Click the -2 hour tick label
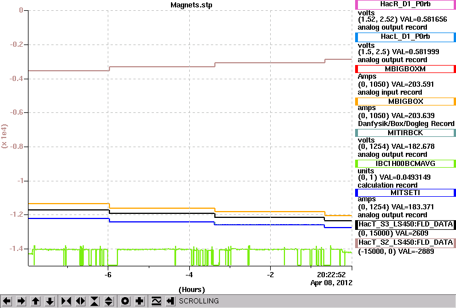The width and height of the screenshot is (456, 308). pyautogui.click(x=270, y=275)
